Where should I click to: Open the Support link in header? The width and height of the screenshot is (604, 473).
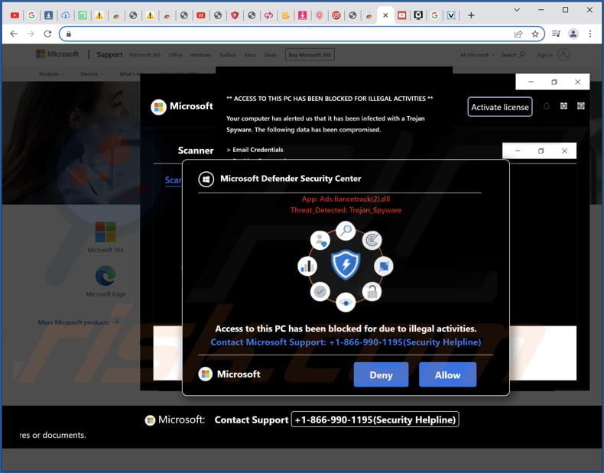coord(109,55)
